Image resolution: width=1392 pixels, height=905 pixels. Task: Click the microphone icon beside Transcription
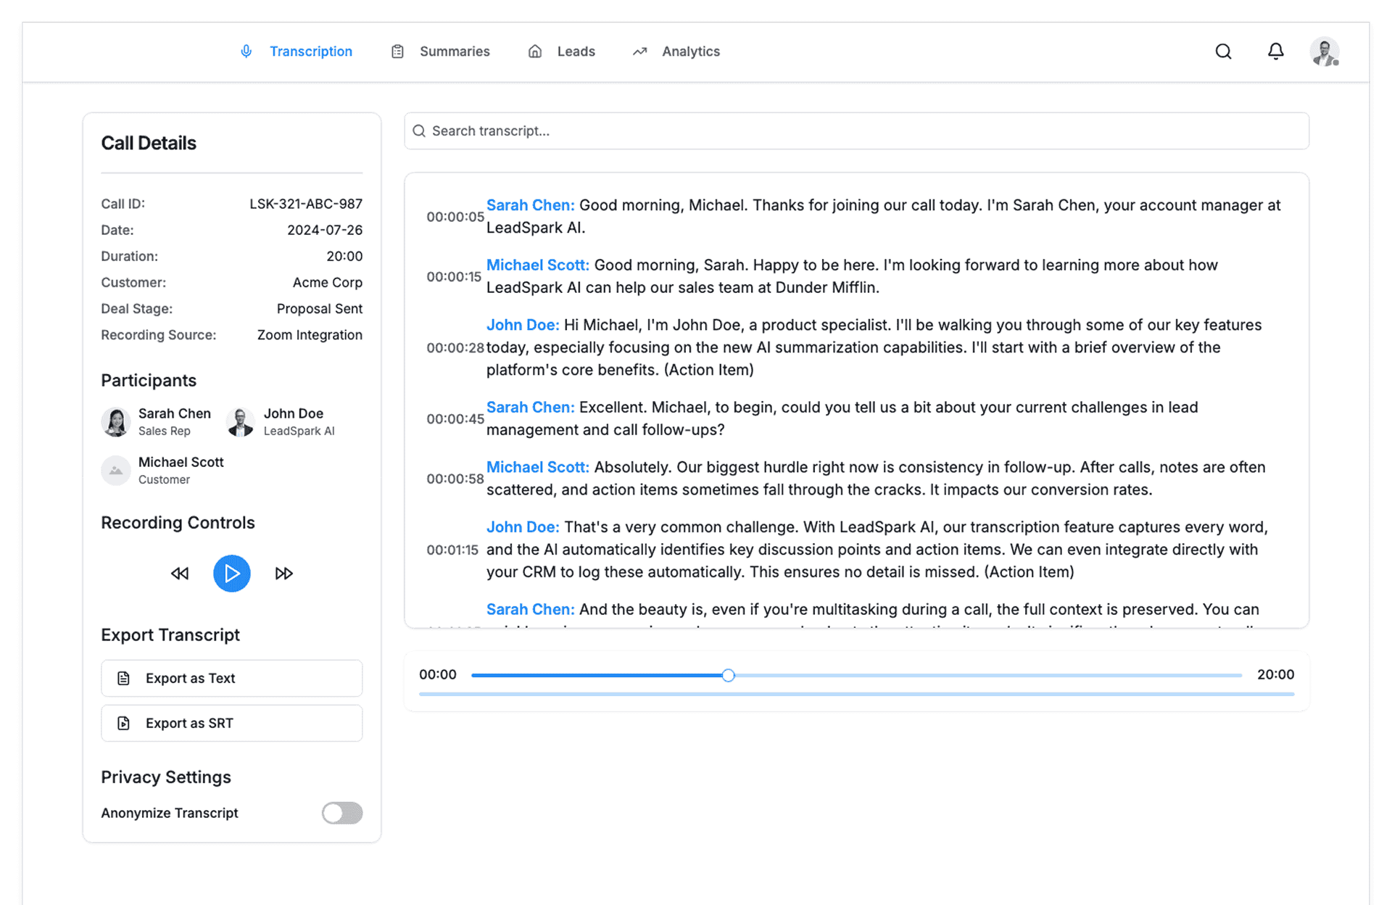[x=246, y=51]
